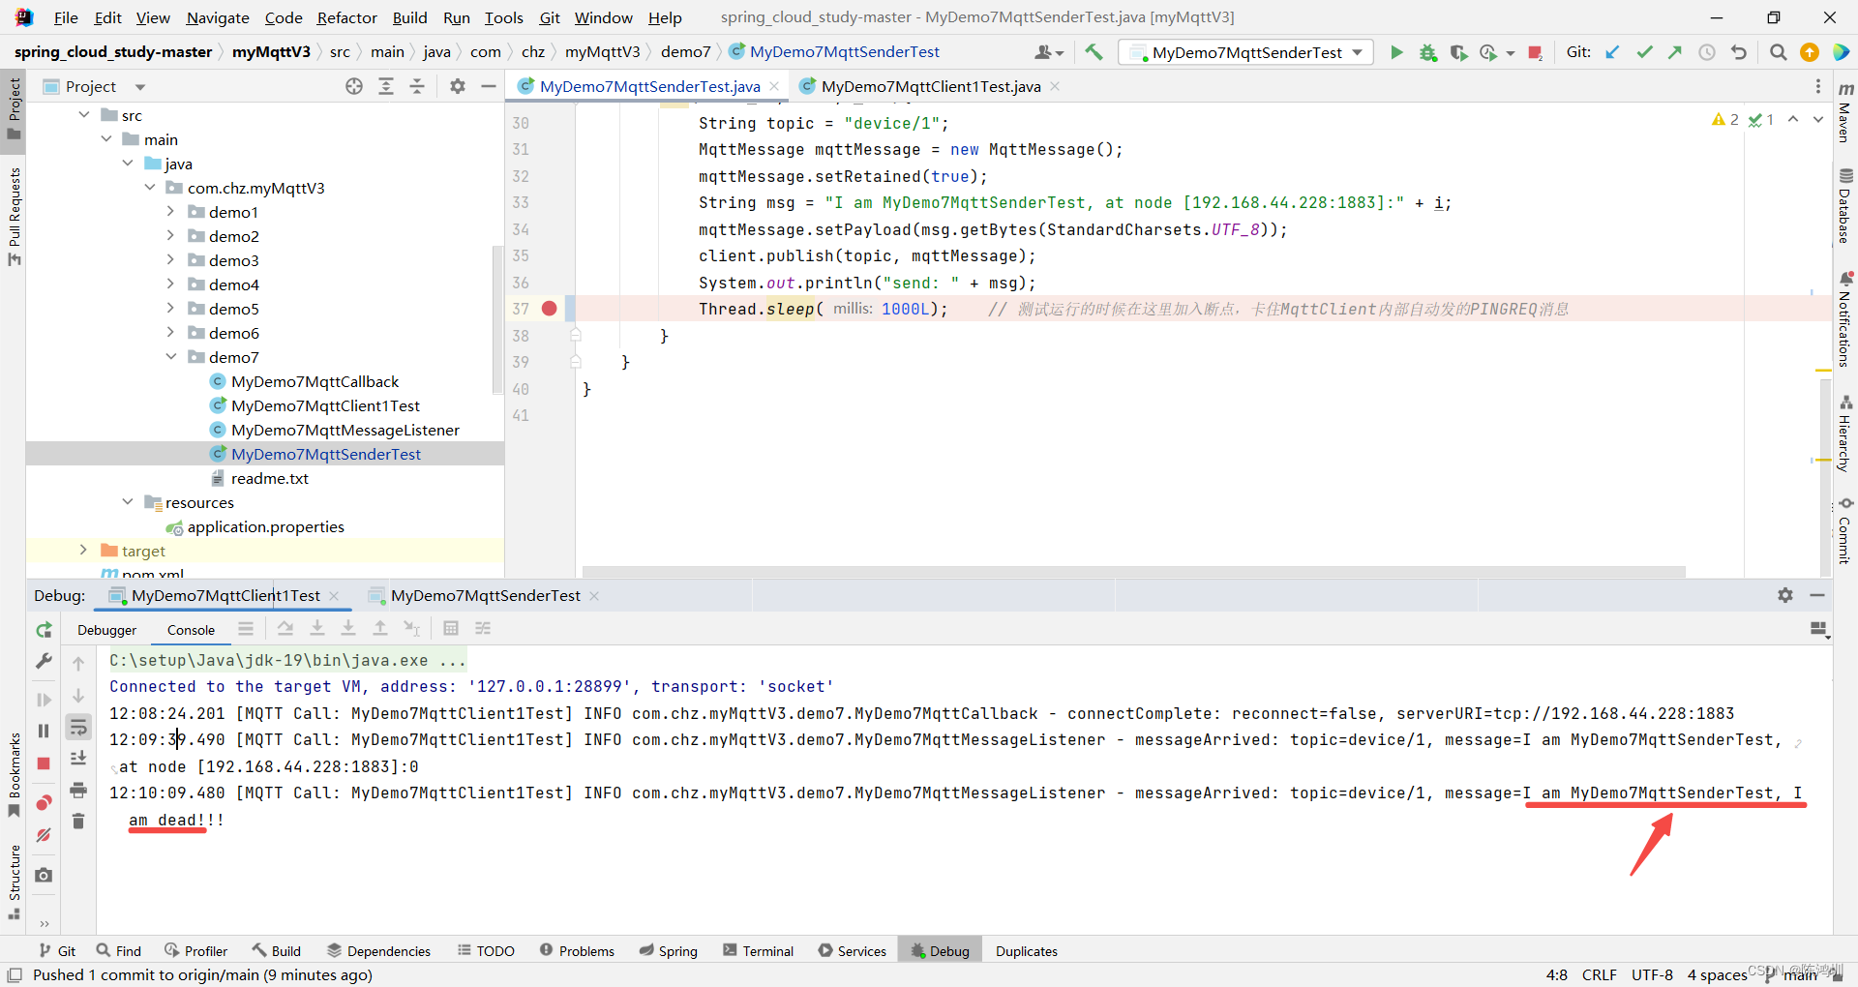Open Search Everywhere magnifier
This screenshot has width=1858, height=987.
click(1778, 52)
